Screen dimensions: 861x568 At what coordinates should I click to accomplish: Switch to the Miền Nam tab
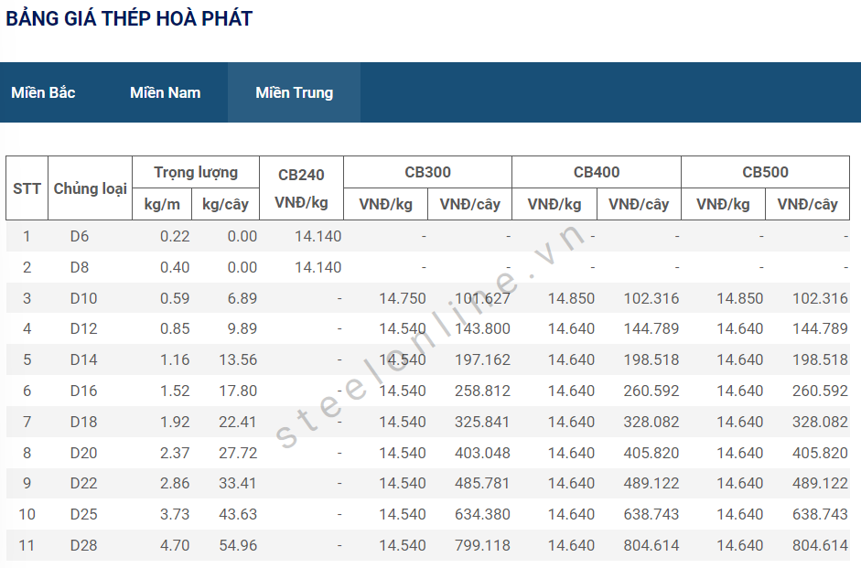pos(166,92)
